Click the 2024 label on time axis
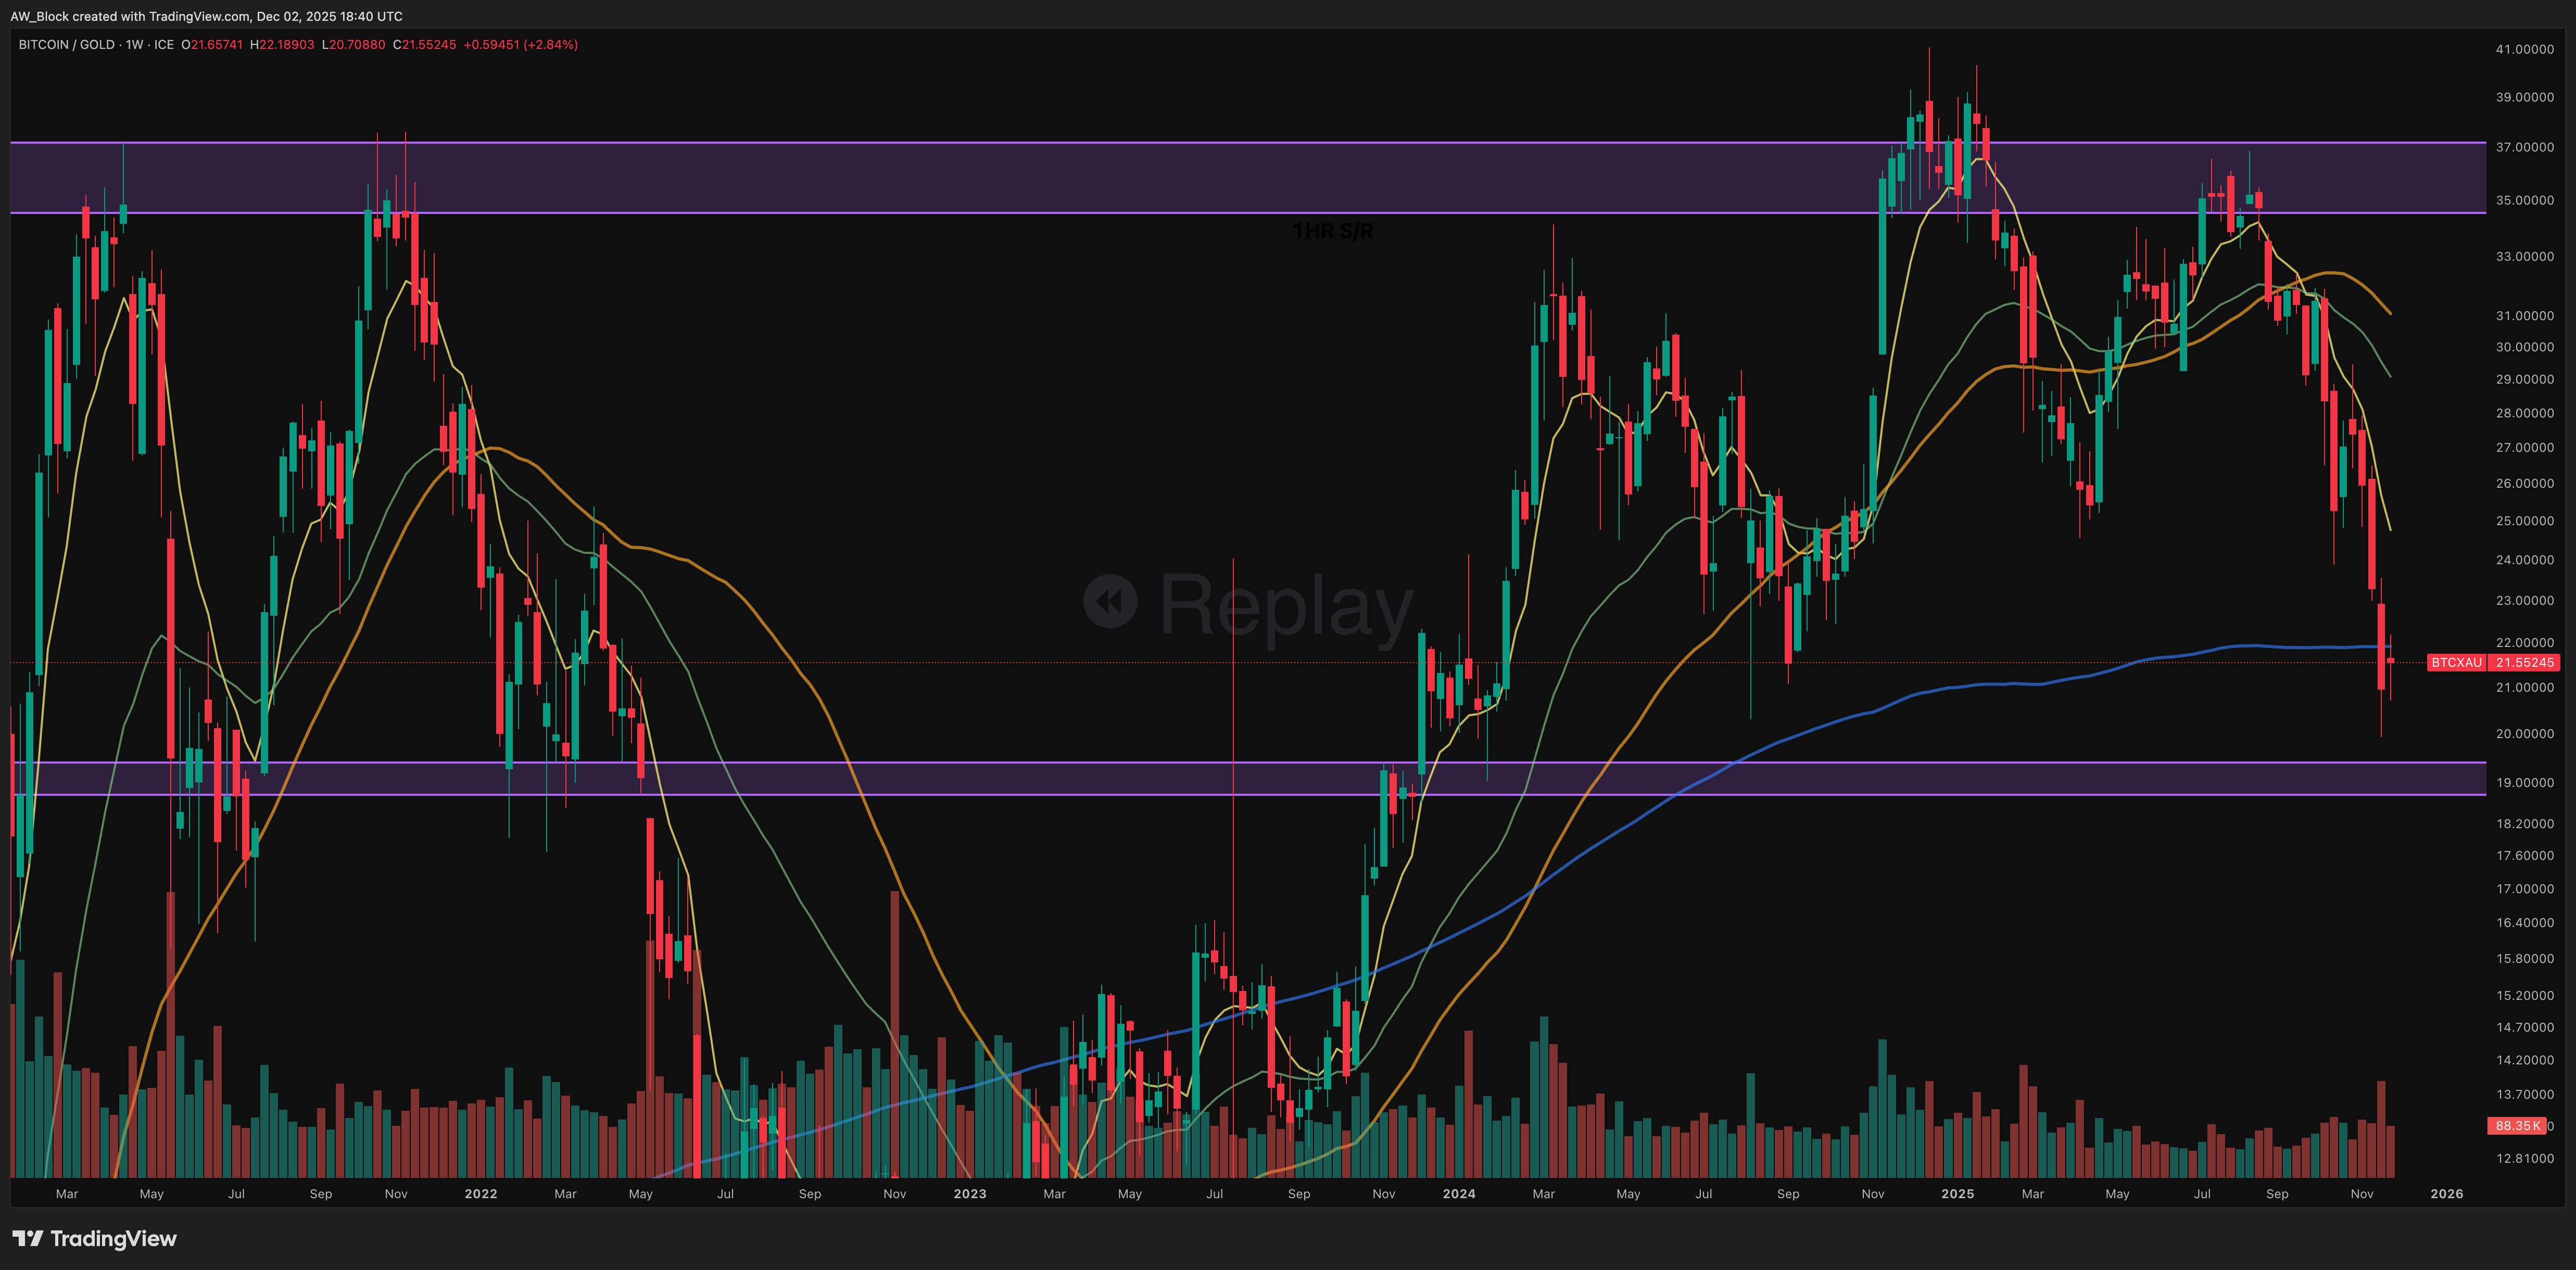 point(1458,1194)
